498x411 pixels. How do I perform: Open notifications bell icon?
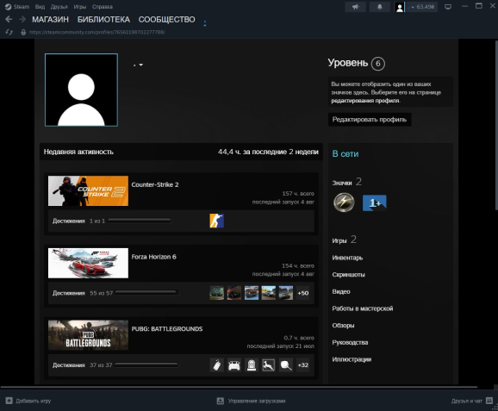[x=380, y=7]
